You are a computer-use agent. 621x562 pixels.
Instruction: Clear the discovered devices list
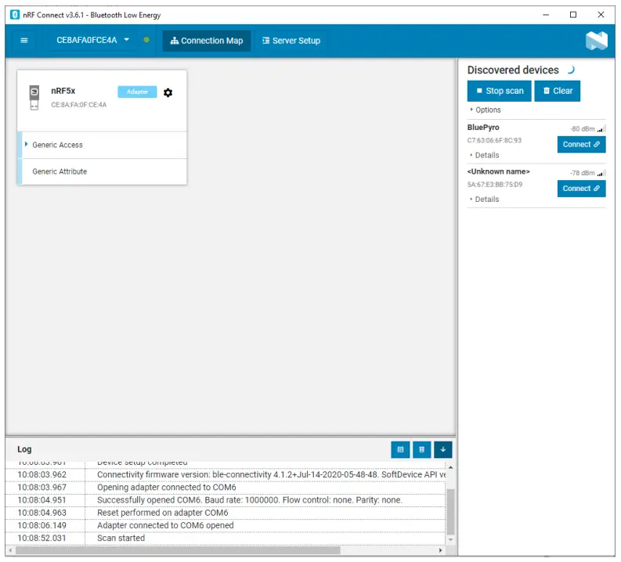click(557, 91)
